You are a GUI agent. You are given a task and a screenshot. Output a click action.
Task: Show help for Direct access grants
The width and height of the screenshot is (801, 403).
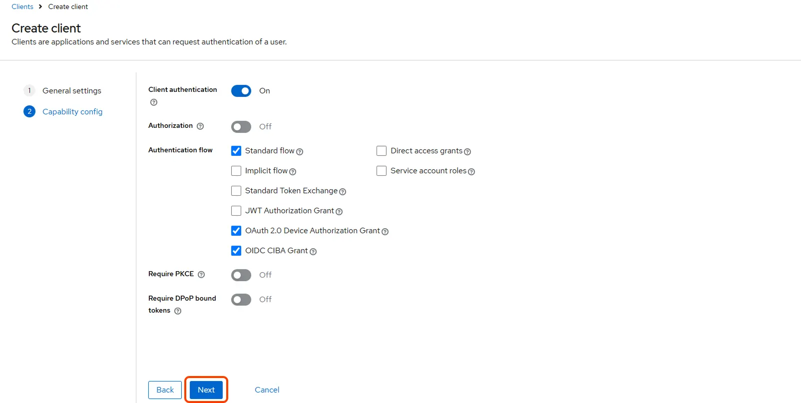click(x=467, y=152)
